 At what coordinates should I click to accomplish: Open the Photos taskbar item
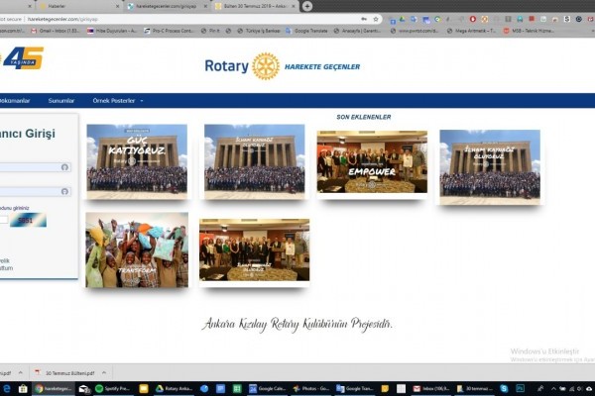311,388
